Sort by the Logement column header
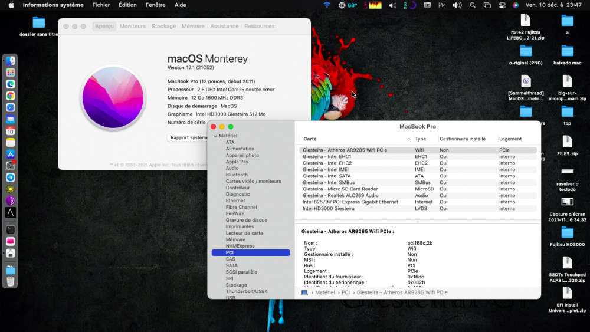The height and width of the screenshot is (332, 590). click(x=510, y=139)
